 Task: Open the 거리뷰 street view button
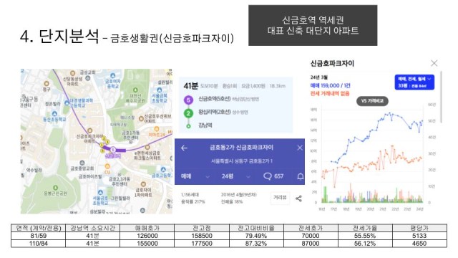(280, 198)
